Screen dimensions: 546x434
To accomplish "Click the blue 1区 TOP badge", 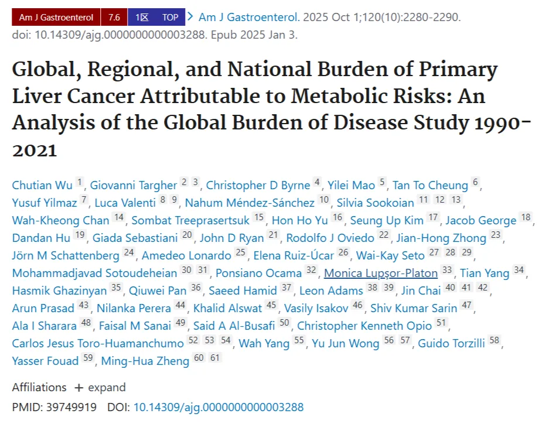I will point(156,17).
